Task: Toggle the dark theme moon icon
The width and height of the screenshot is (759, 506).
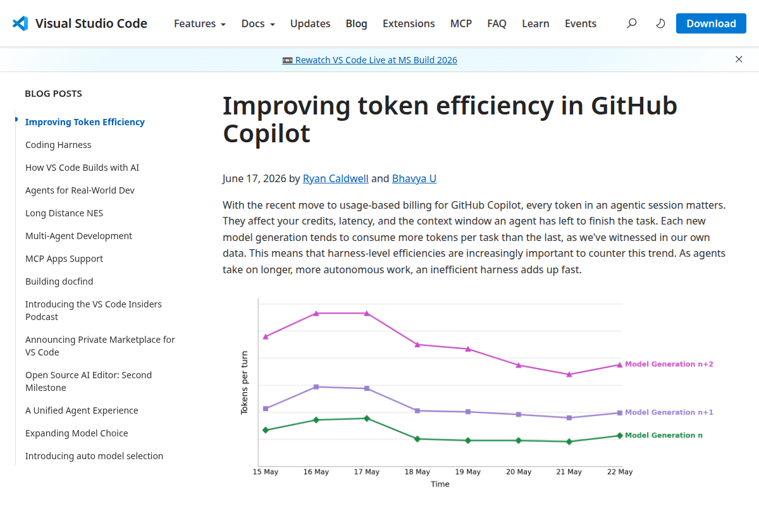Action: coord(660,23)
